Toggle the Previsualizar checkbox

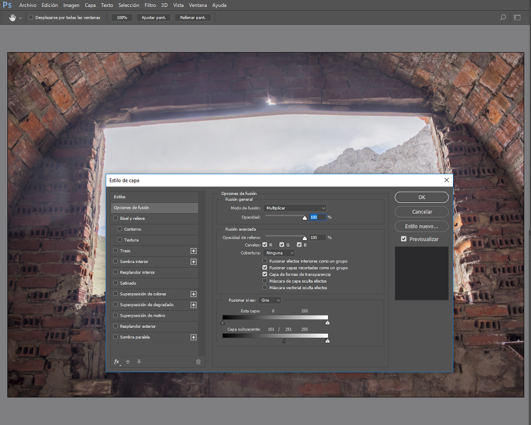click(404, 239)
